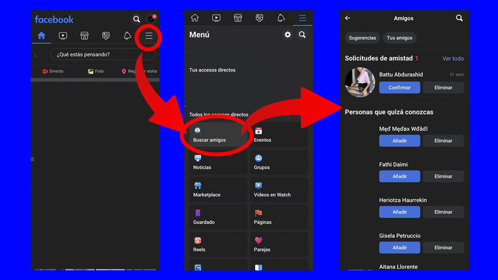Image resolution: width=498 pixels, height=280 pixels.
Task: Open the notifications bell in the home screen top bar
Action: (127, 36)
